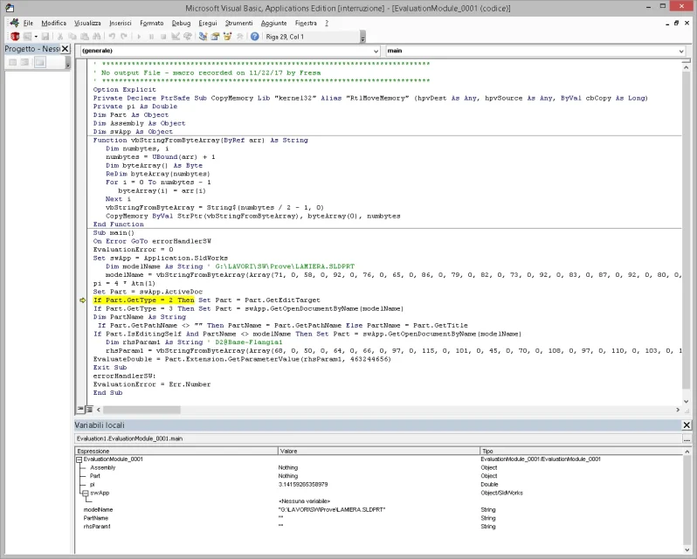The image size is (697, 559).
Task: Open the Strumenti menu
Action: coord(238,23)
